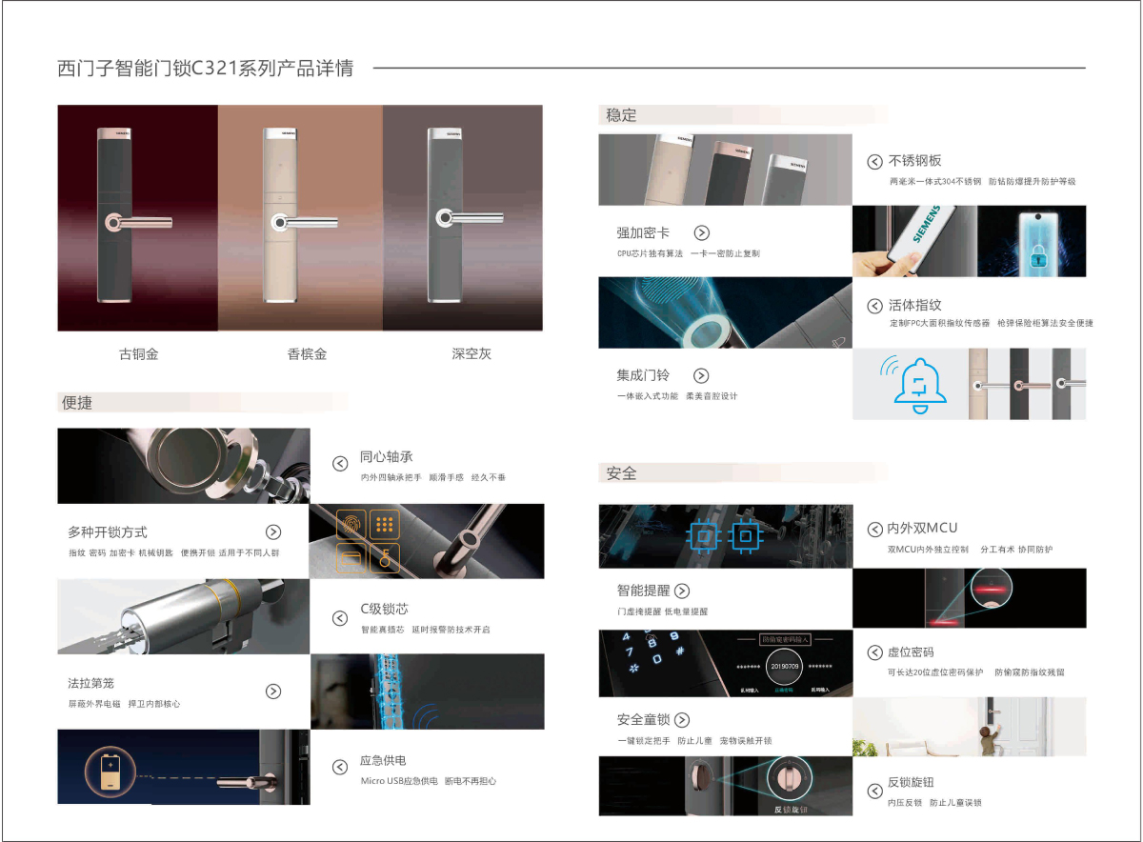The height and width of the screenshot is (842, 1143).
Task: Click the child at the door image
Action: point(970,727)
